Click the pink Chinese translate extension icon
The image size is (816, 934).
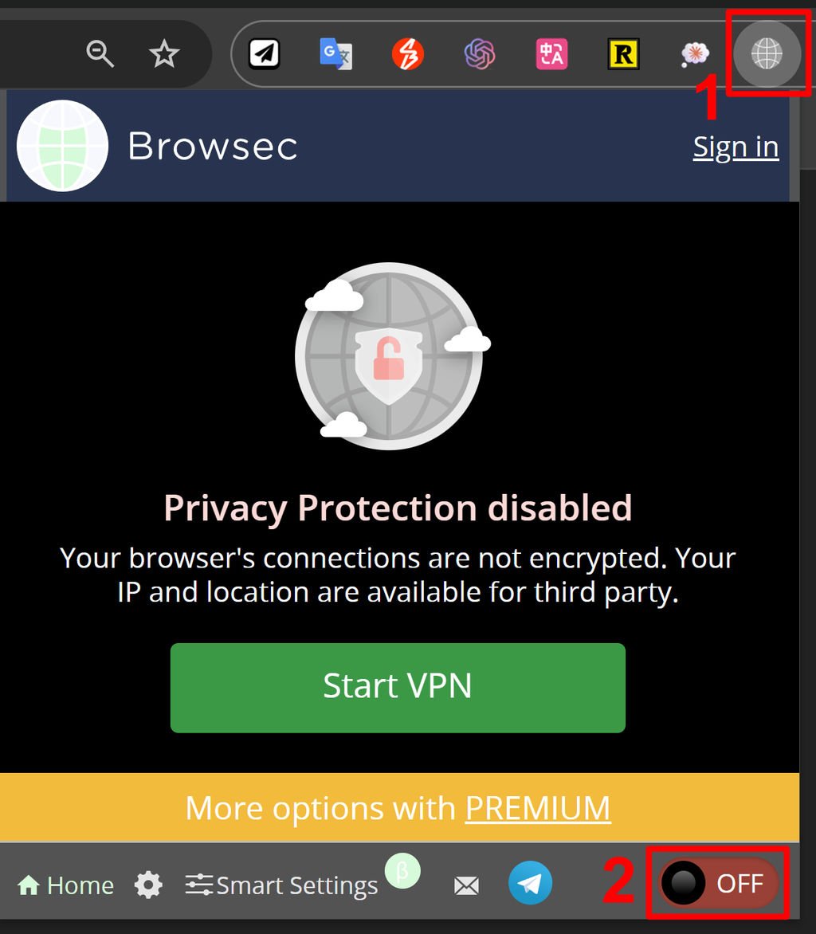coord(551,54)
